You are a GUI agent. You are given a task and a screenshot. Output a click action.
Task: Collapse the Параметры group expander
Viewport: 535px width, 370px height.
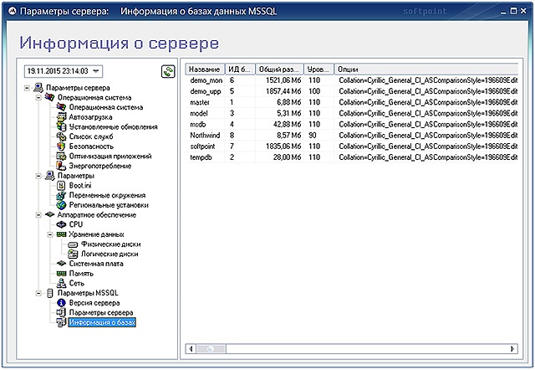38,176
